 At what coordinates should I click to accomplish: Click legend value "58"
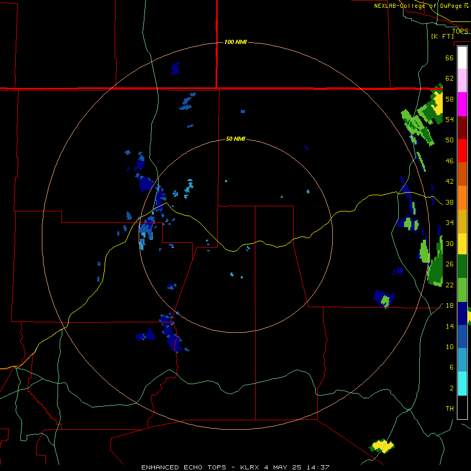coord(450,99)
